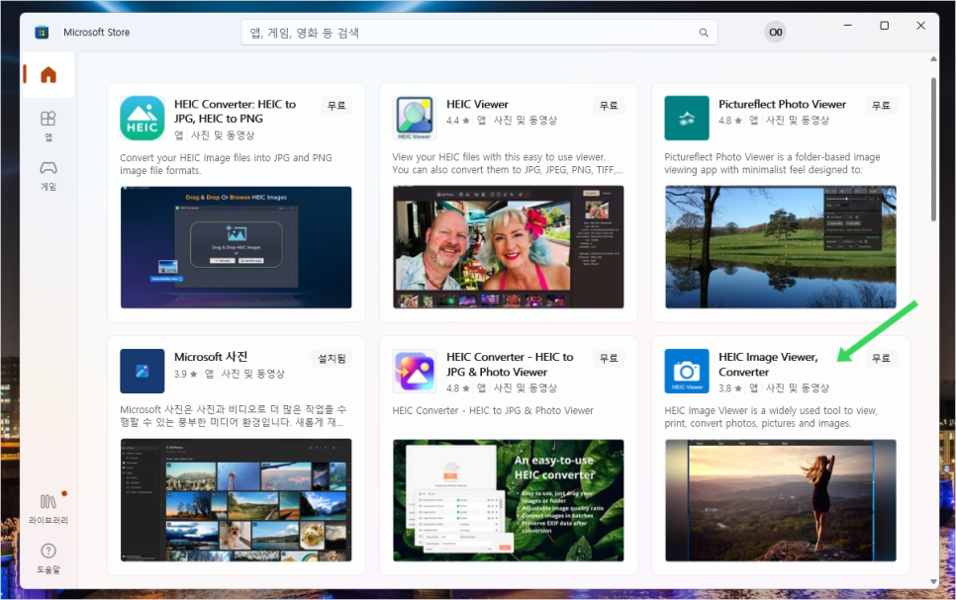Click the Microsoft 사진 photo gallery screenshot

(x=236, y=500)
